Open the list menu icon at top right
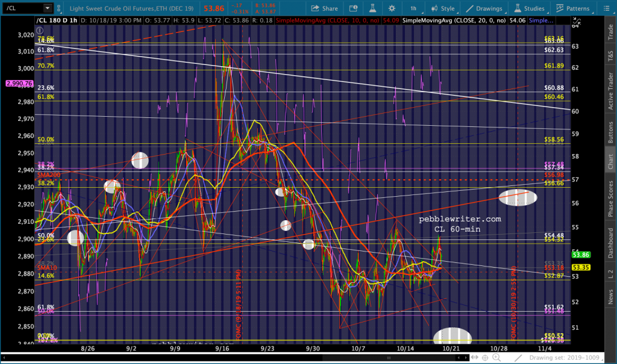The height and width of the screenshot is (364, 617). 606,8
